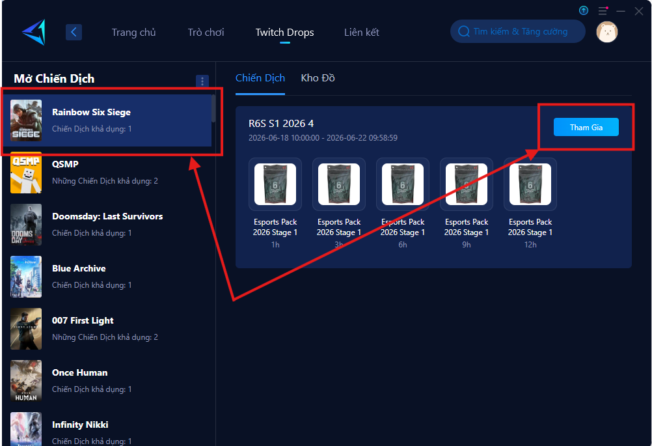
Task: Click the 3h Esports Pack reward image
Action: click(339, 184)
